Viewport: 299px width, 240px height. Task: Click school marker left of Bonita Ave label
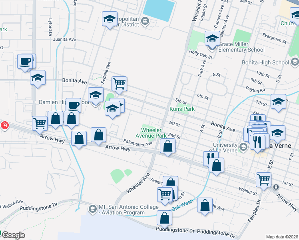tap(38, 78)
